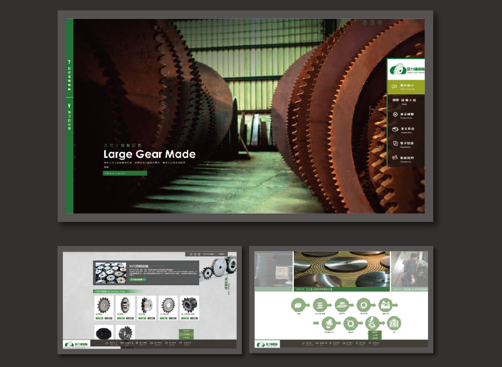
Task: Click the second round social icon atop the hero page
Action: tap(372, 22)
